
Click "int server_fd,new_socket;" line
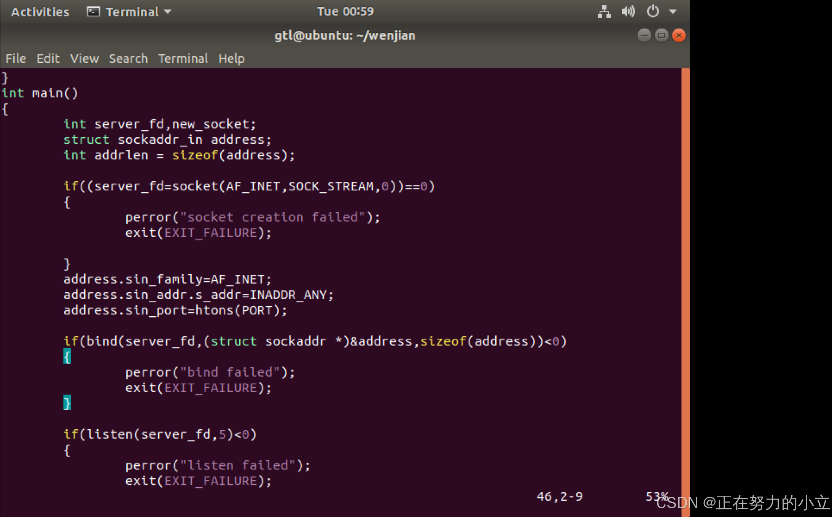160,124
